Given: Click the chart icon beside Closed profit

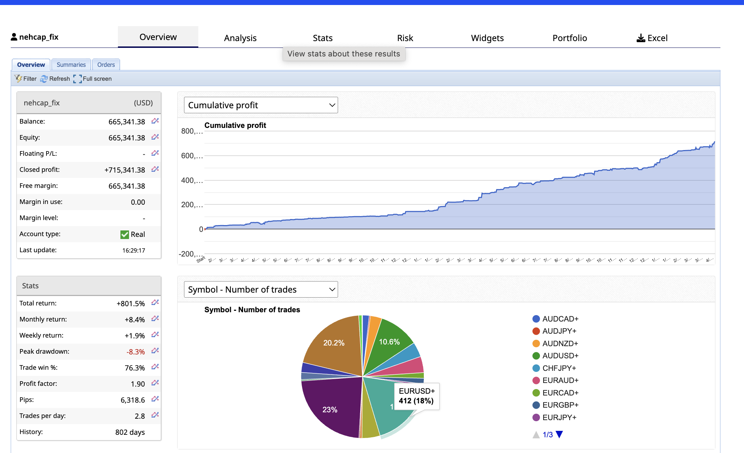Looking at the screenshot, I should pos(155,169).
